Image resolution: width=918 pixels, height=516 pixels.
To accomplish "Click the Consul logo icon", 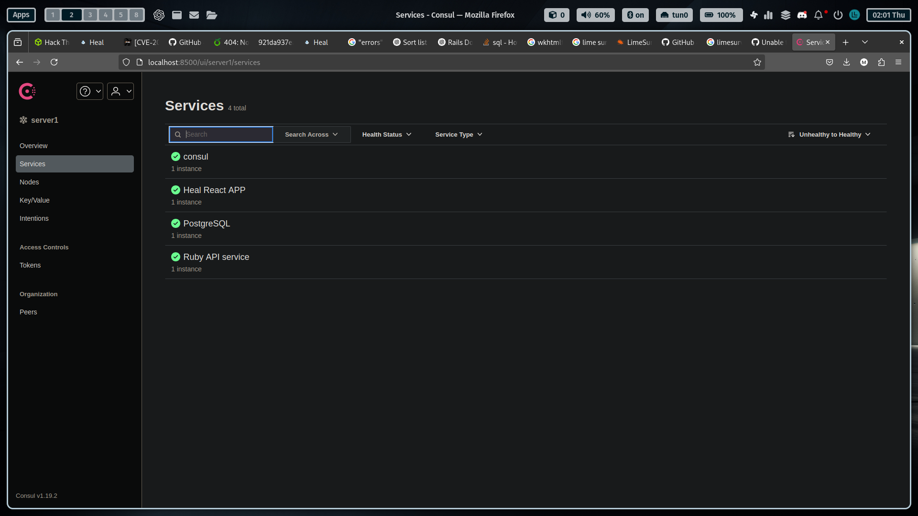I will tap(27, 91).
